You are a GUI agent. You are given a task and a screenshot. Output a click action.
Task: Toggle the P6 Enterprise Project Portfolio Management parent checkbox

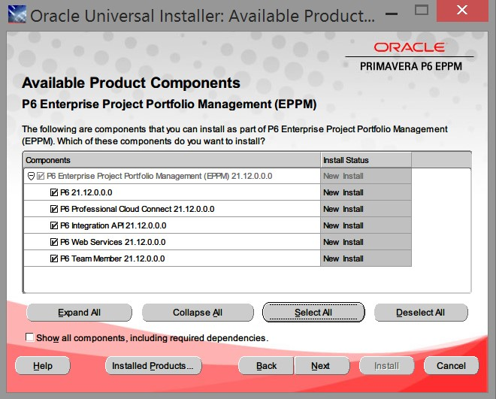coord(41,176)
